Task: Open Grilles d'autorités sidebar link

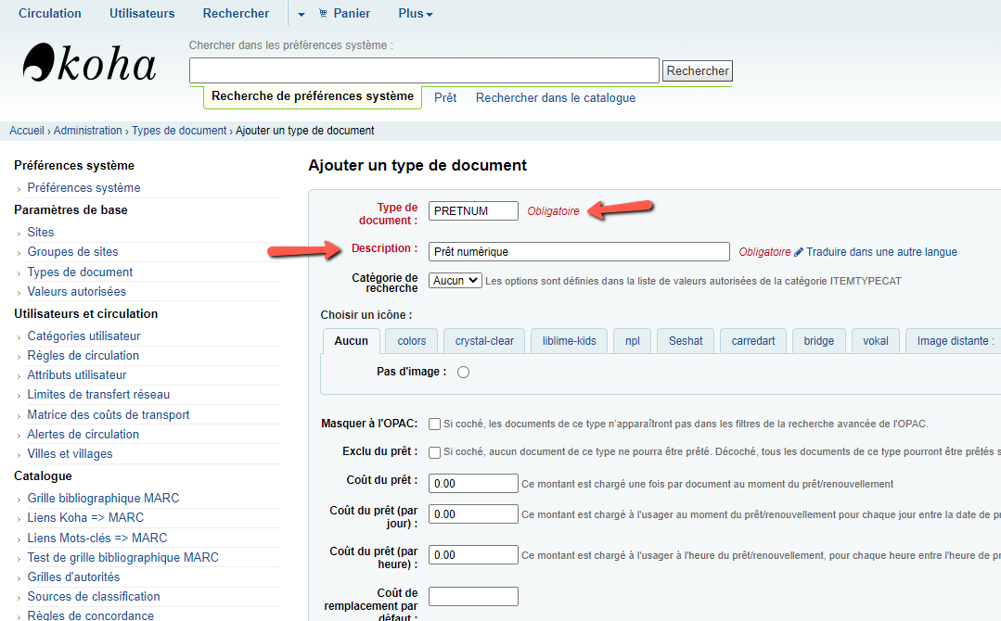Action: pyautogui.click(x=73, y=577)
